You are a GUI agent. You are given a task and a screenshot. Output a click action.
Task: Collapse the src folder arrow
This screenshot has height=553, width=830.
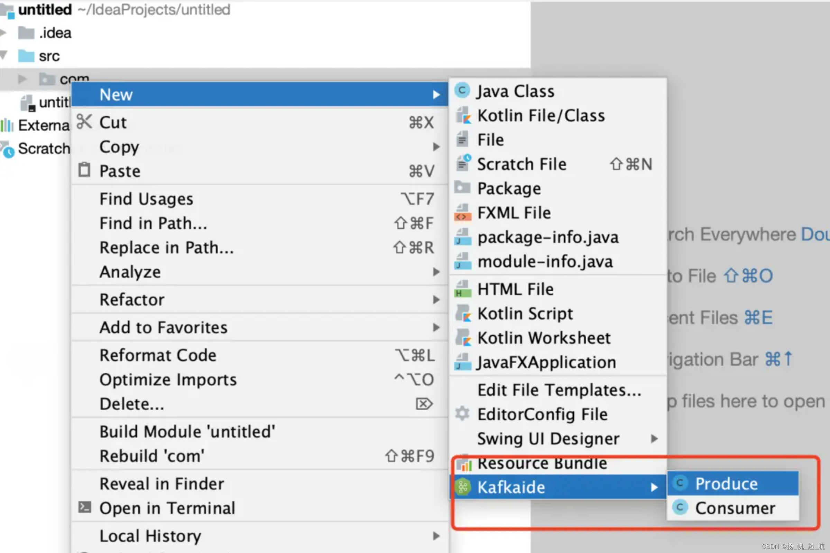(x=3, y=55)
